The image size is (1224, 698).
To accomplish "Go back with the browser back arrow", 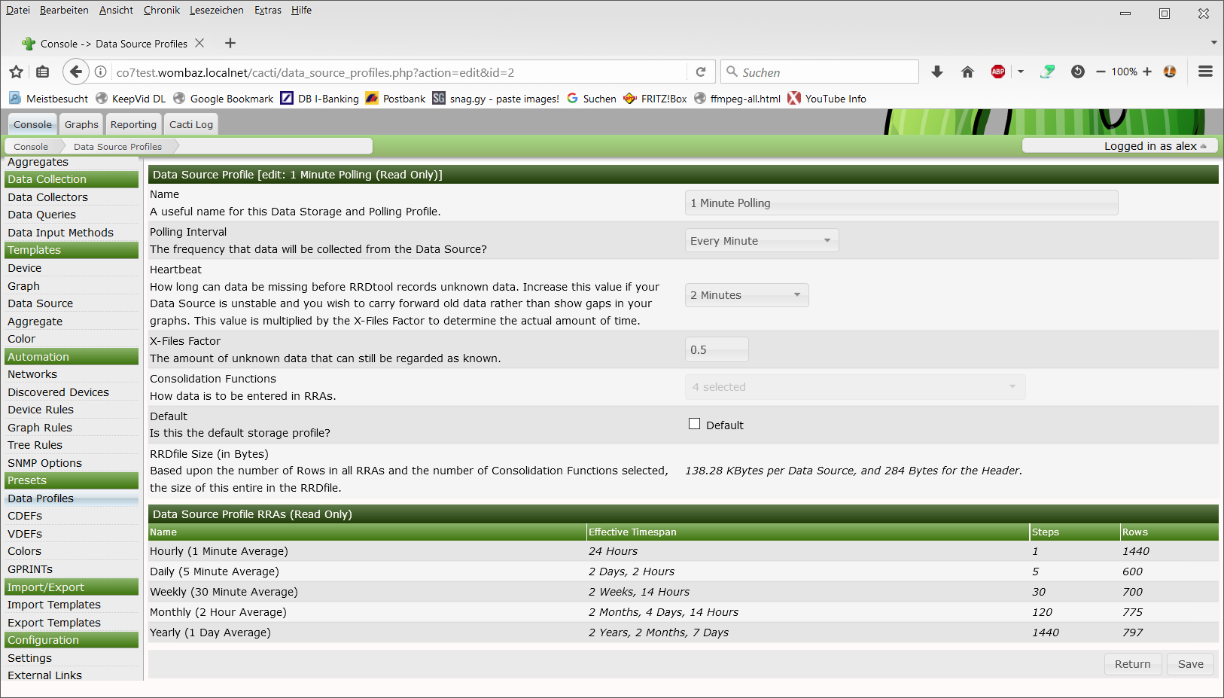I will (x=75, y=72).
